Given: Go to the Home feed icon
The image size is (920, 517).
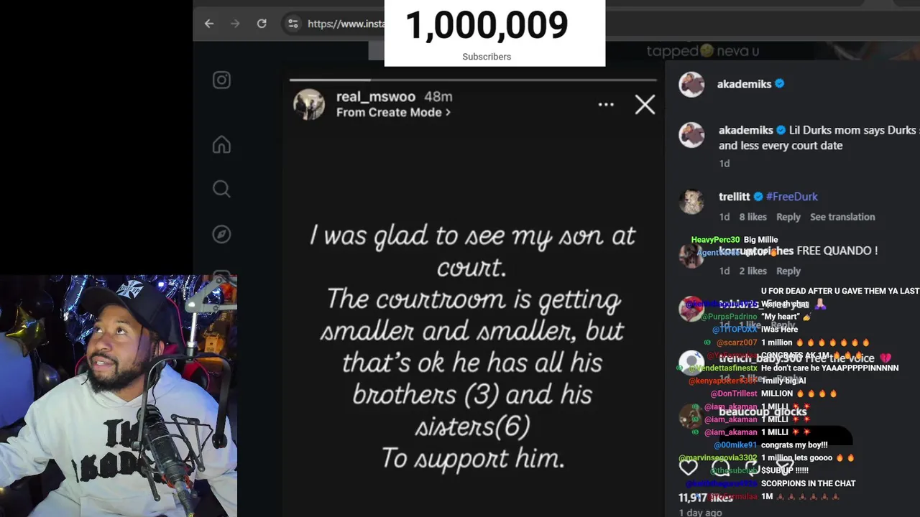Looking at the screenshot, I should pyautogui.click(x=221, y=145).
